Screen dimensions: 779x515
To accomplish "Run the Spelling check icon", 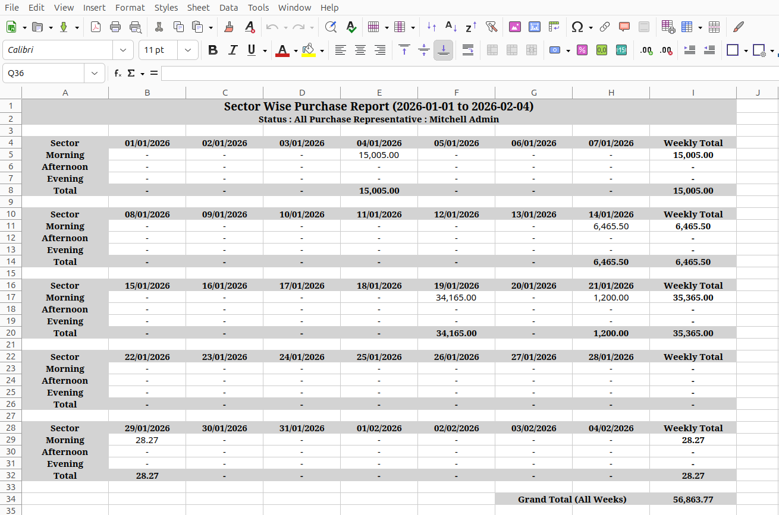I will tap(351, 27).
